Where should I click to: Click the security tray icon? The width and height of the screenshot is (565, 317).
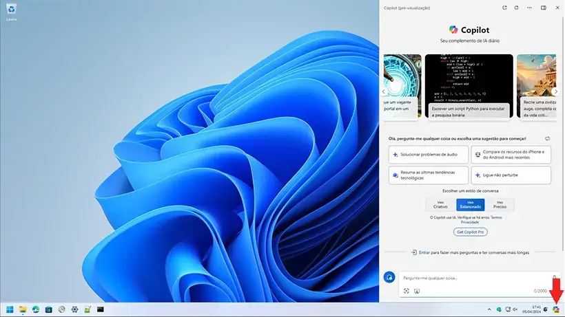click(x=499, y=309)
